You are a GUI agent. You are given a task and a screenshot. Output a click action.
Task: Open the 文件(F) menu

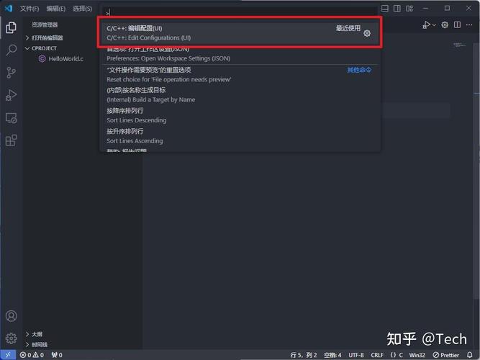[30, 9]
